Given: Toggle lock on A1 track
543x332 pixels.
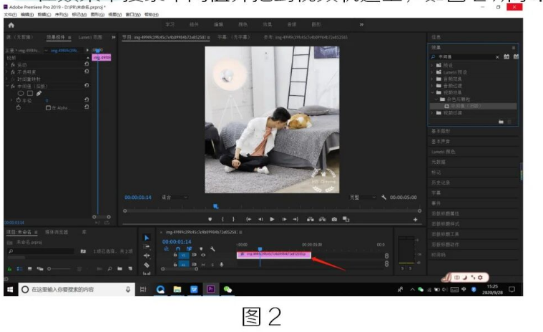Looking at the screenshot, I should pyautogui.click(x=175, y=265).
